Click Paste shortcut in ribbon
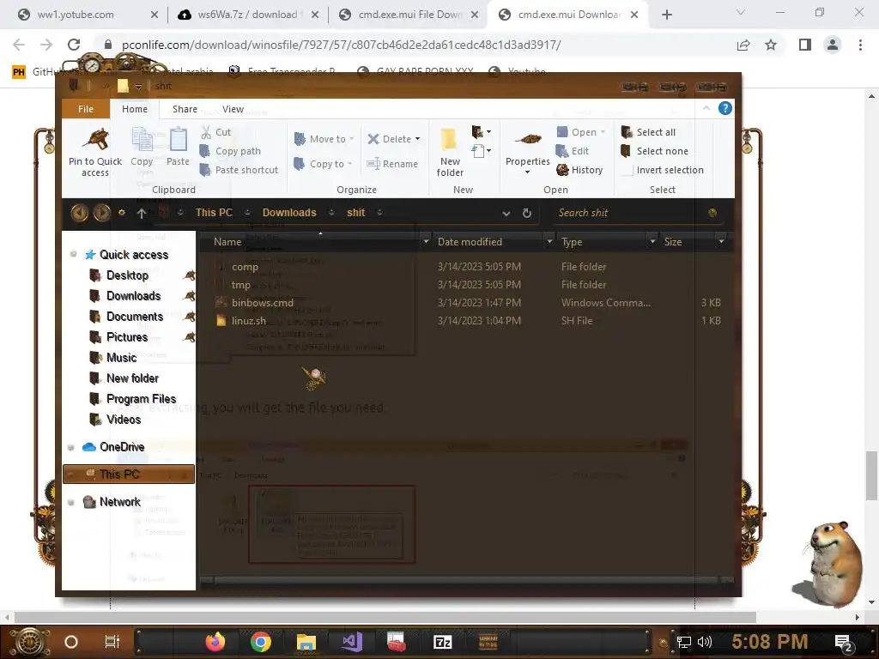 coord(239,170)
